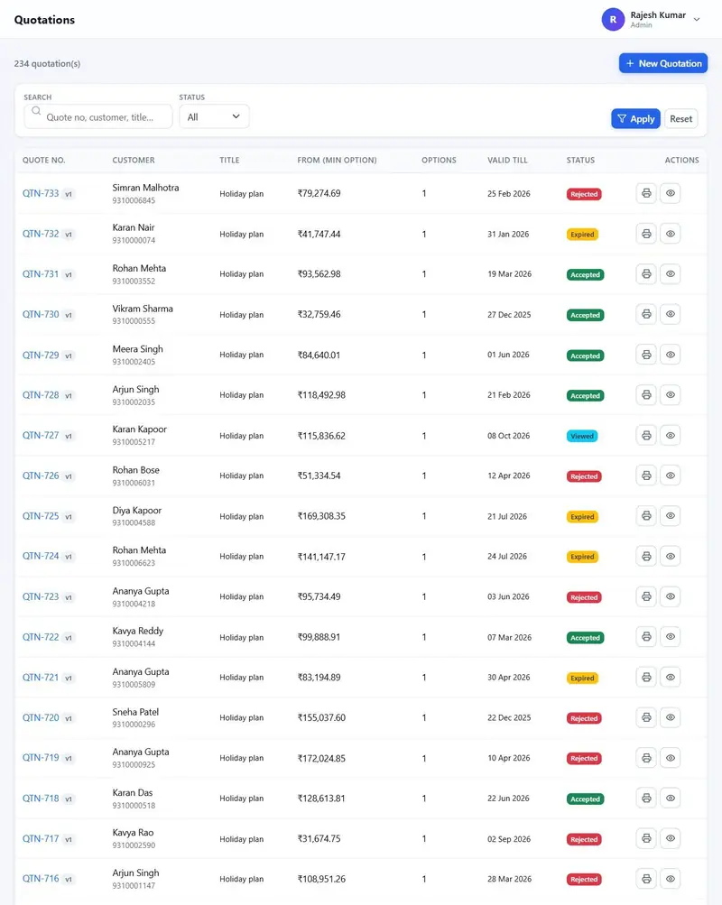This screenshot has width=722, height=905.
Task: Print quotation QTN-732
Action: 646,233
